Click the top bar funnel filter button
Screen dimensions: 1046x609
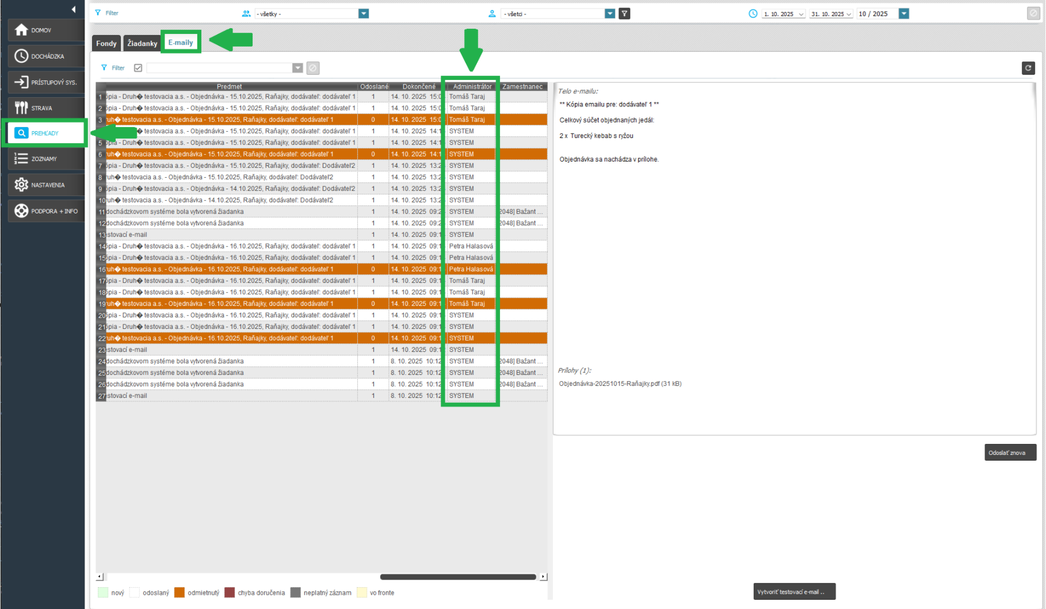click(x=624, y=14)
